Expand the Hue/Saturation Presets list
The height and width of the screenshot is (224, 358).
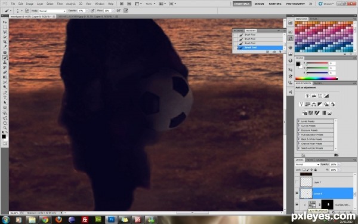click(315, 134)
